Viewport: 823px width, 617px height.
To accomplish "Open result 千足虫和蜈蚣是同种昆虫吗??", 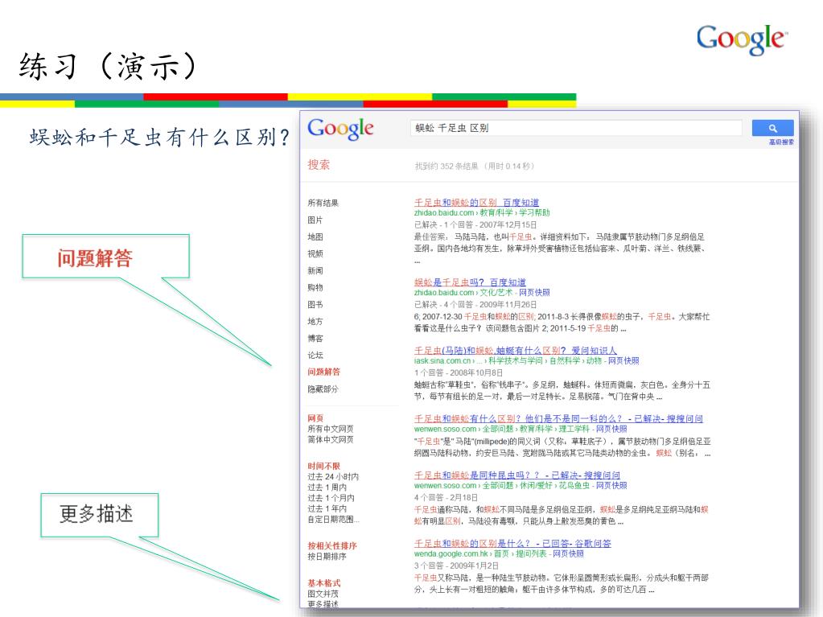I will (x=517, y=475).
